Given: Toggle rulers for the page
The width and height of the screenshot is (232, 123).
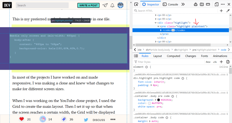Looking at the screenshot, I should pos(208,4).
